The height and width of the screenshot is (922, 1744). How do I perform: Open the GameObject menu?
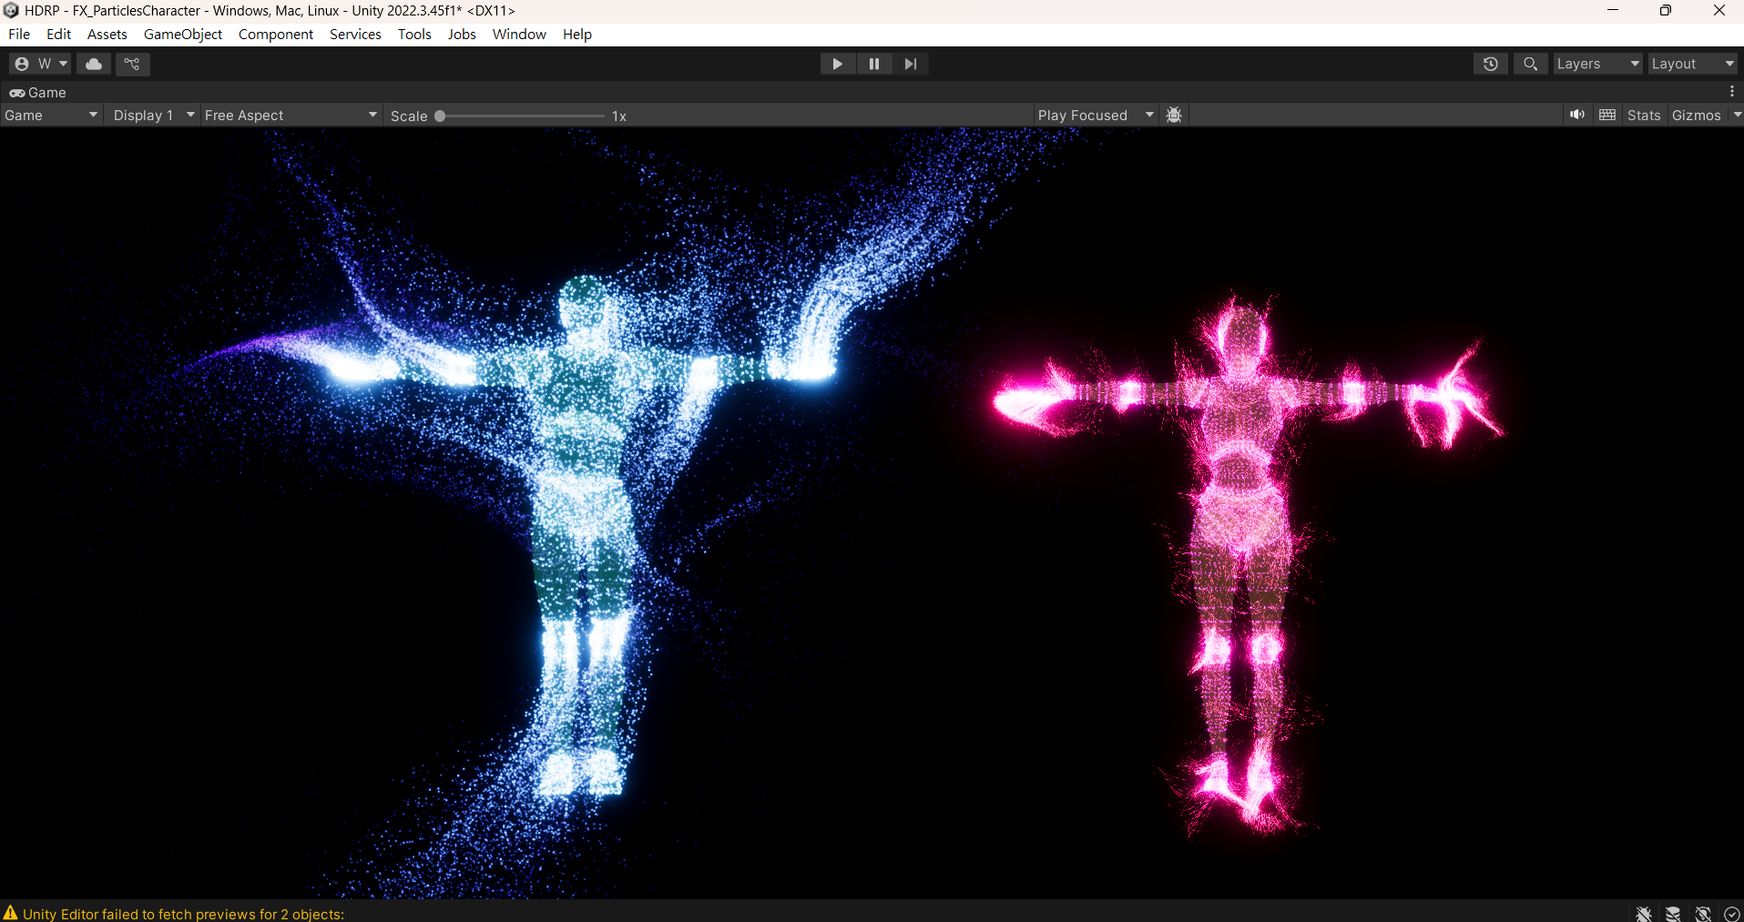point(183,34)
